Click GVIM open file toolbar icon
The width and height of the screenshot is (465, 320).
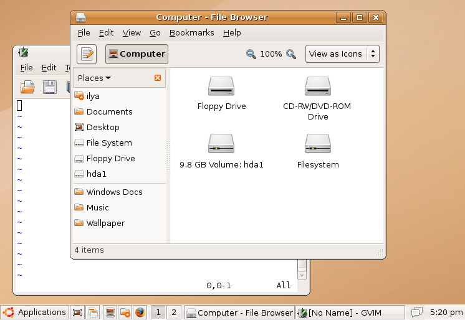click(x=27, y=87)
